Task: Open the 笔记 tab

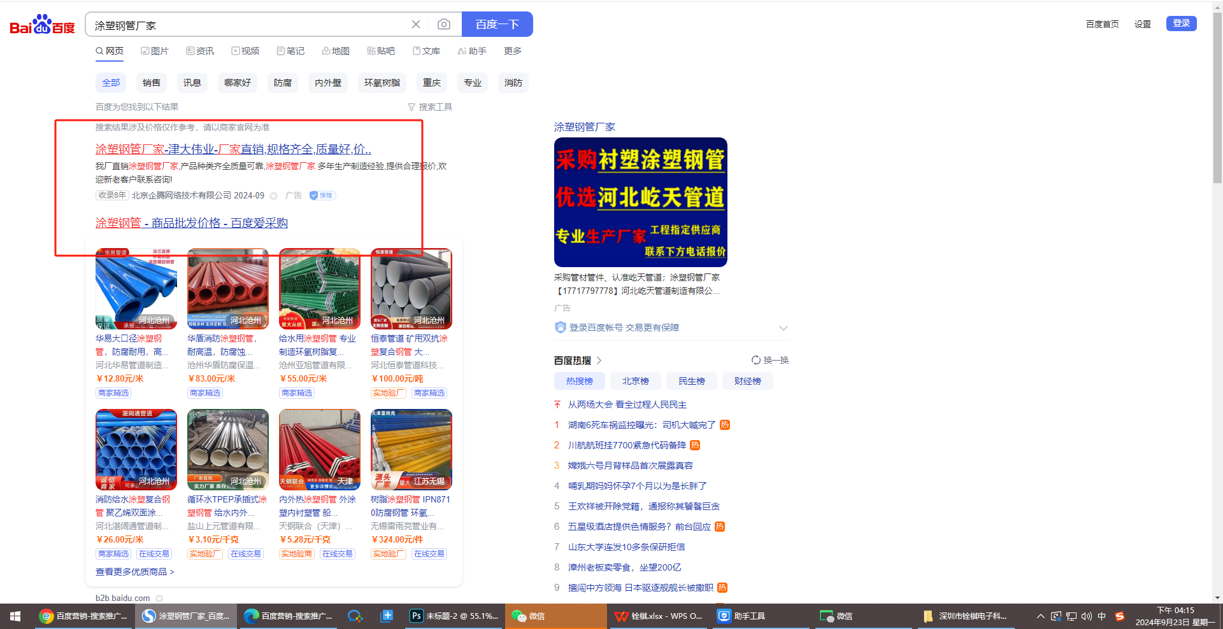Action: [290, 51]
